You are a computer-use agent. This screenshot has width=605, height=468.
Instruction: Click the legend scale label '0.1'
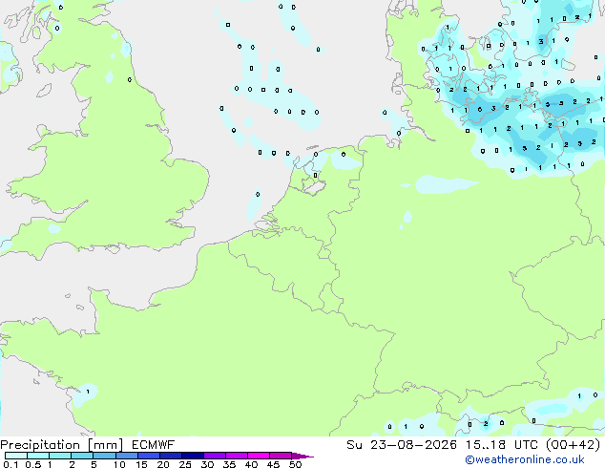(x=10, y=464)
